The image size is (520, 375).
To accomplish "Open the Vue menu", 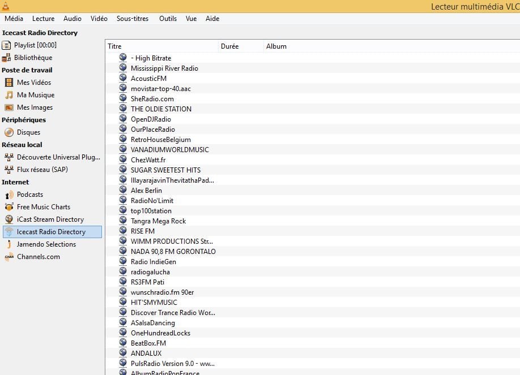I will point(191,19).
